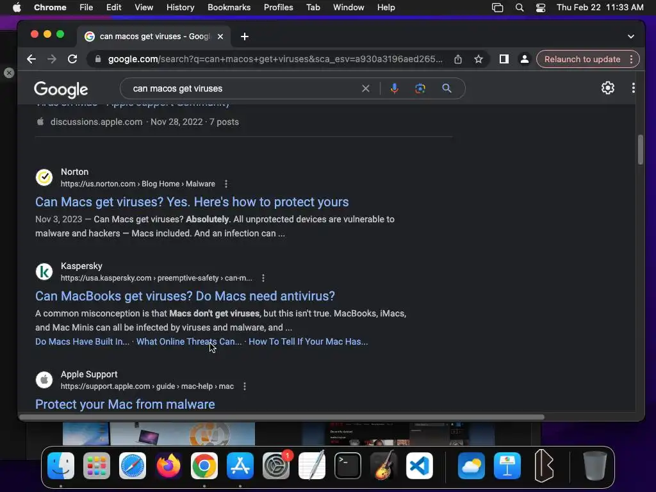Open Spotlight search in menu bar
Screen dimensions: 656x492
(x=519, y=8)
